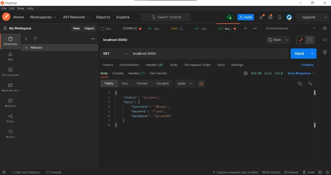This screenshot has height=175, width=331.
Task: Open the Collections sidebar panel
Action: (10, 41)
